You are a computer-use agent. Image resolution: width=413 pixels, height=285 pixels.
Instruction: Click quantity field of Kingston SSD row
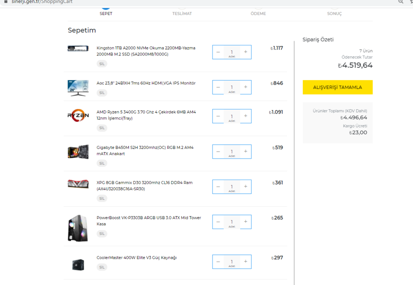click(232, 52)
